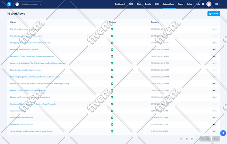Image resolution: width=227 pixels, height=144 pixels.
Task: Click the Systeme.io S logo
Action: pos(9,4)
